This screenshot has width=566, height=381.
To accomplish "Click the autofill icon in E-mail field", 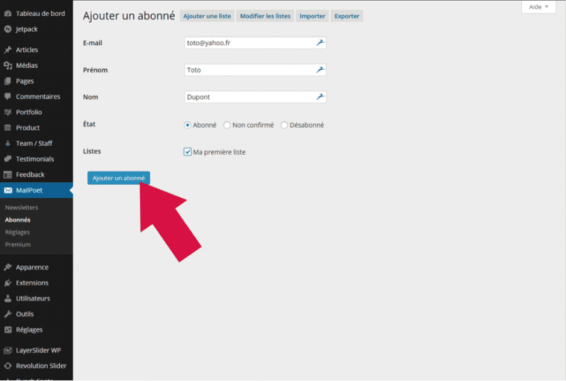I will point(319,43).
